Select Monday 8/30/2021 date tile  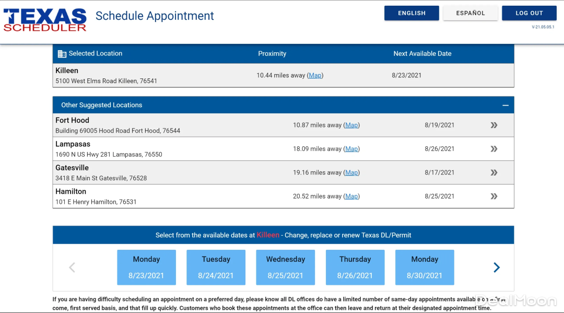[425, 267]
